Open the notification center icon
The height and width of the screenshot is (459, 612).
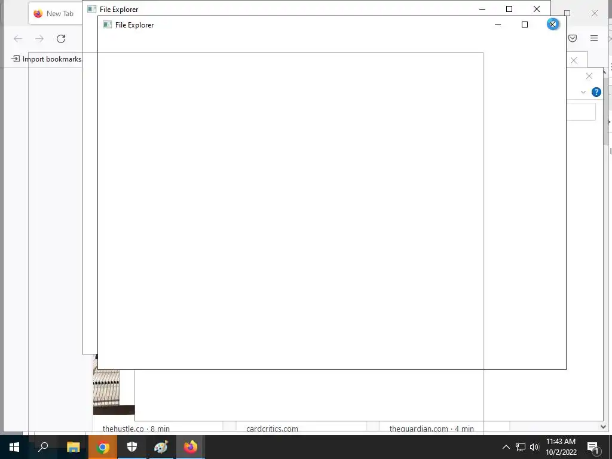(x=592, y=447)
